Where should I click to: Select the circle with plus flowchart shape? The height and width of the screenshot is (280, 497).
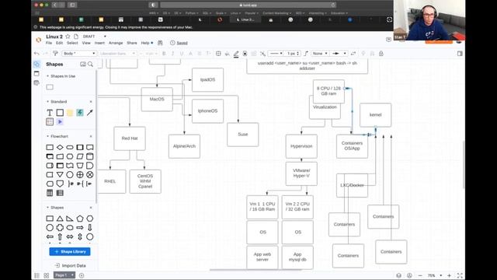tap(80, 174)
